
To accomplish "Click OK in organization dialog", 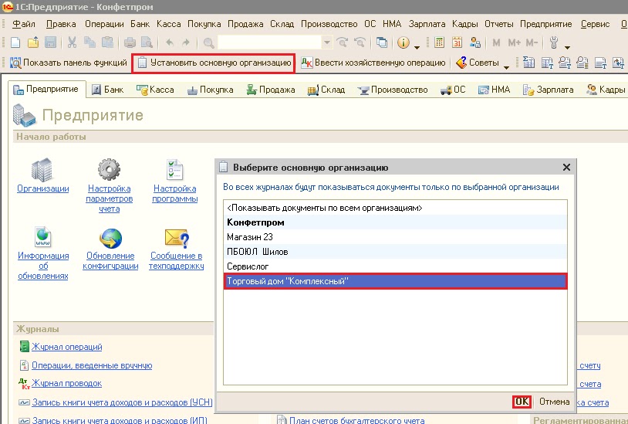I will pos(522,402).
